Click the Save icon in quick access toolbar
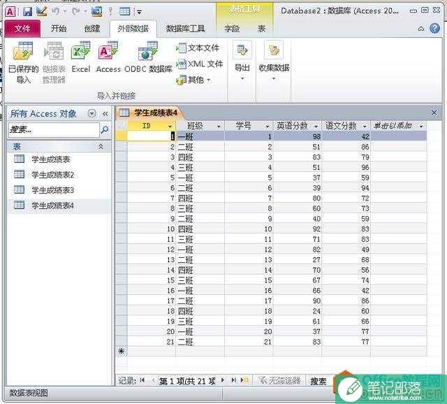Screen dimensions: 447x404 pyautogui.click(x=27, y=11)
